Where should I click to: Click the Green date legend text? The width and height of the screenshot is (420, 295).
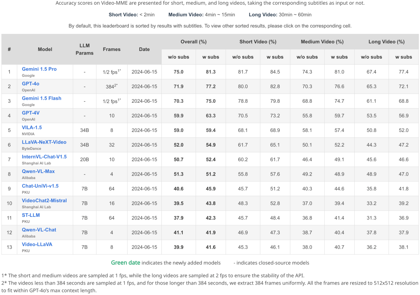tap(125, 263)
